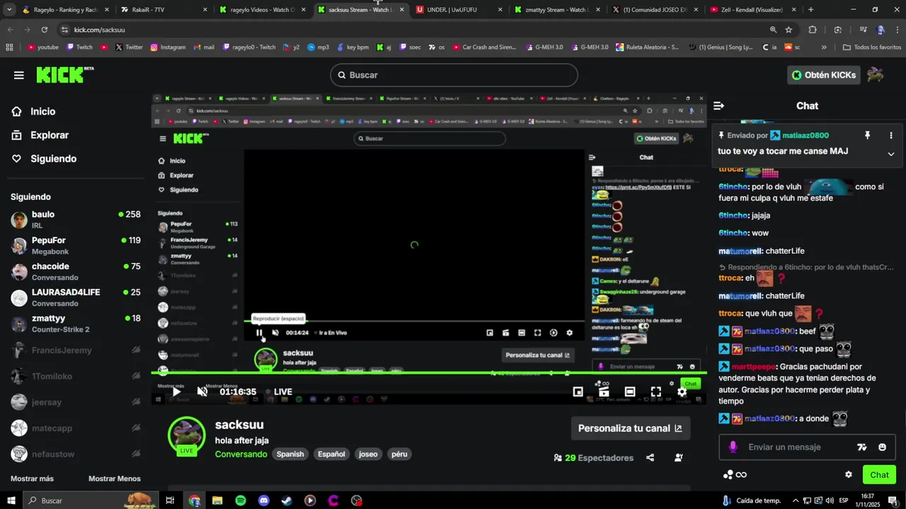
Task: Open LAURASAD4LIFE channel in sidebar
Action: click(74, 298)
